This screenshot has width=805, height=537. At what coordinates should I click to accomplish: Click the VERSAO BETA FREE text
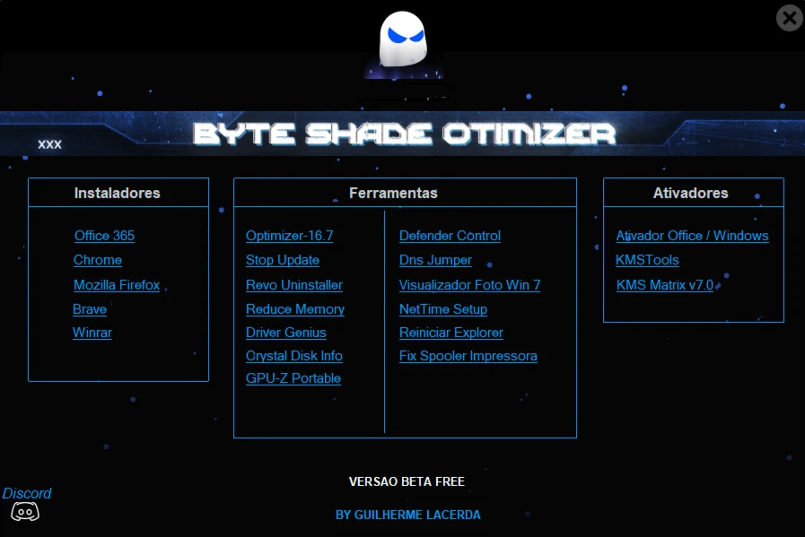click(x=407, y=481)
